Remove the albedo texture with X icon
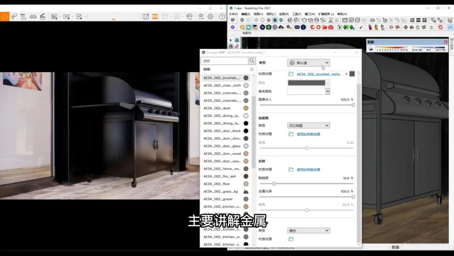 [346, 74]
